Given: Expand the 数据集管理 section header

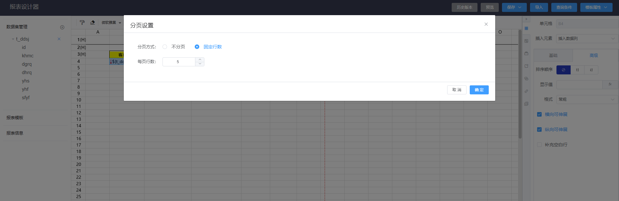Looking at the screenshot, I should [17, 27].
